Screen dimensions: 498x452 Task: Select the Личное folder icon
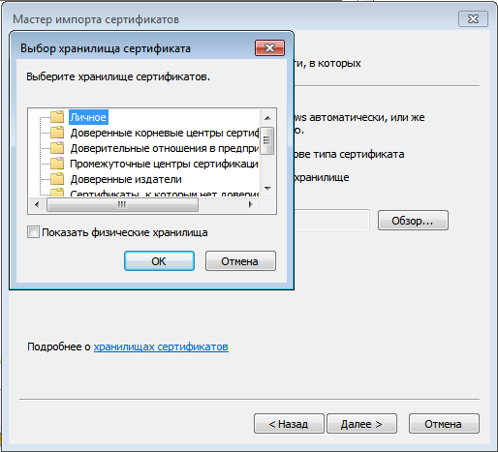coord(57,117)
